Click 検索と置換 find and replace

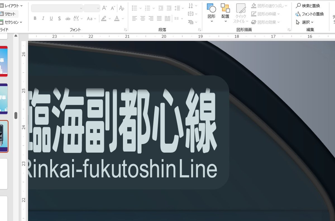(308, 6)
